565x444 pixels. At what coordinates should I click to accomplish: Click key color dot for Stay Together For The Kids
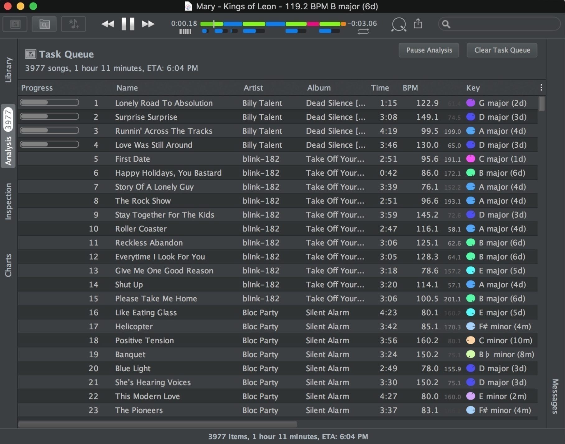[471, 215]
